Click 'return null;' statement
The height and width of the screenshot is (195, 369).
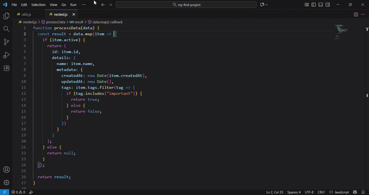[x=61, y=153]
